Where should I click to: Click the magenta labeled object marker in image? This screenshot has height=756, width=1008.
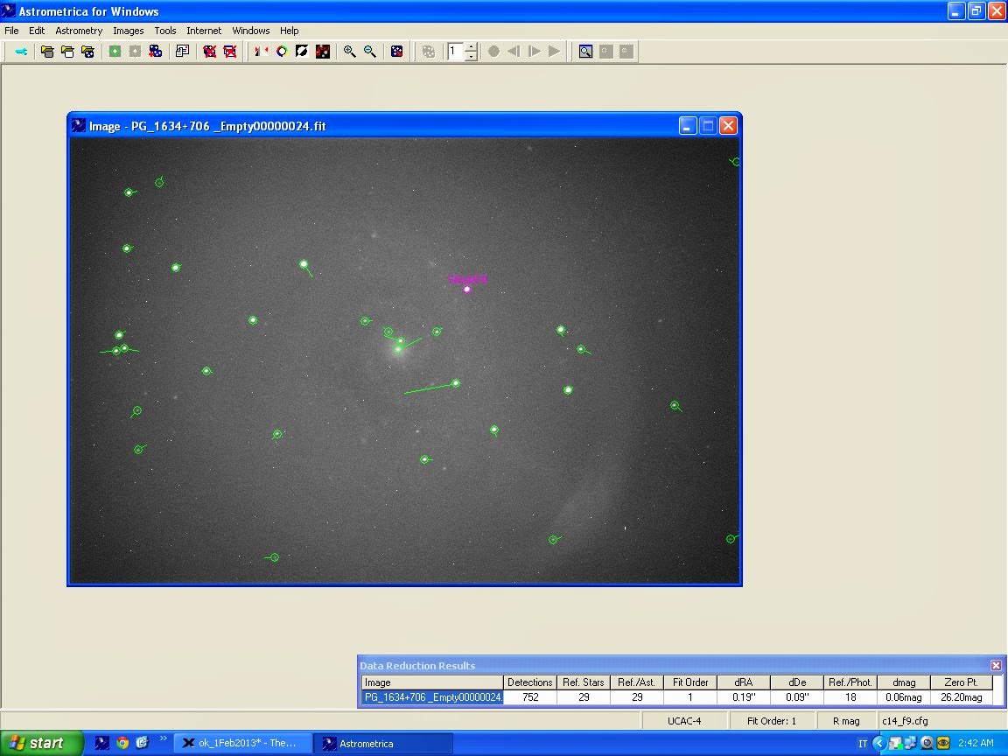tap(467, 289)
